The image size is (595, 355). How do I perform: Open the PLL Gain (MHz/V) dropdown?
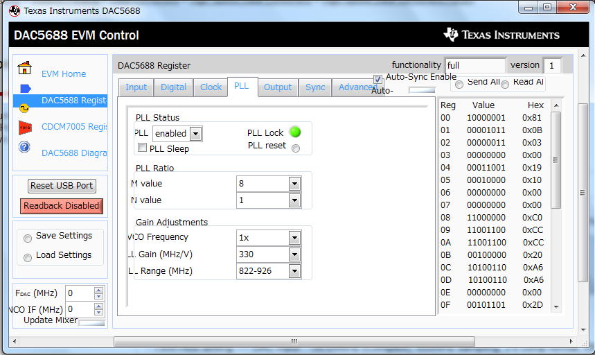pyautogui.click(x=294, y=254)
